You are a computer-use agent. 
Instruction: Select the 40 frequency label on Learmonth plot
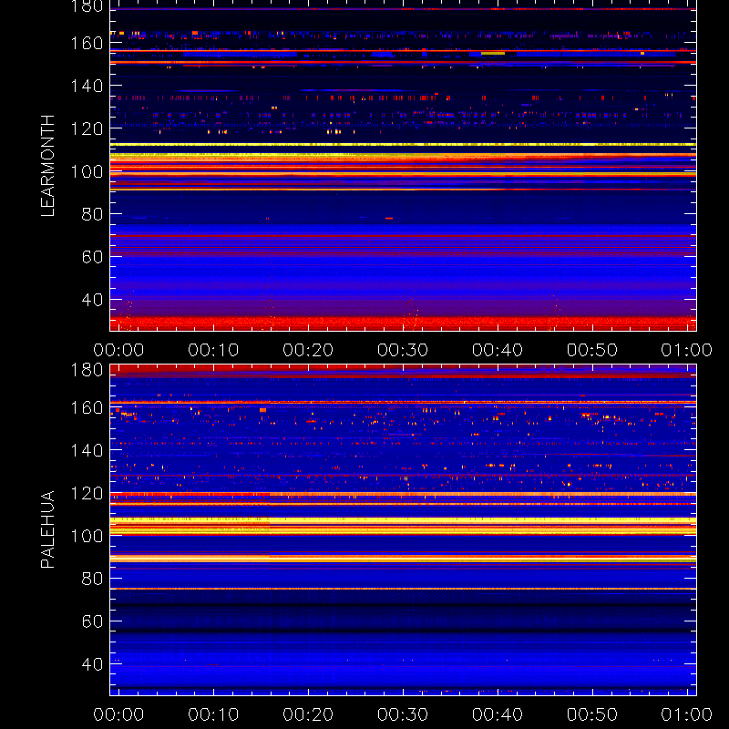(92, 300)
